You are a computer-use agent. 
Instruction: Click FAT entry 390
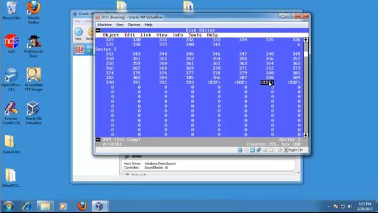point(110,83)
